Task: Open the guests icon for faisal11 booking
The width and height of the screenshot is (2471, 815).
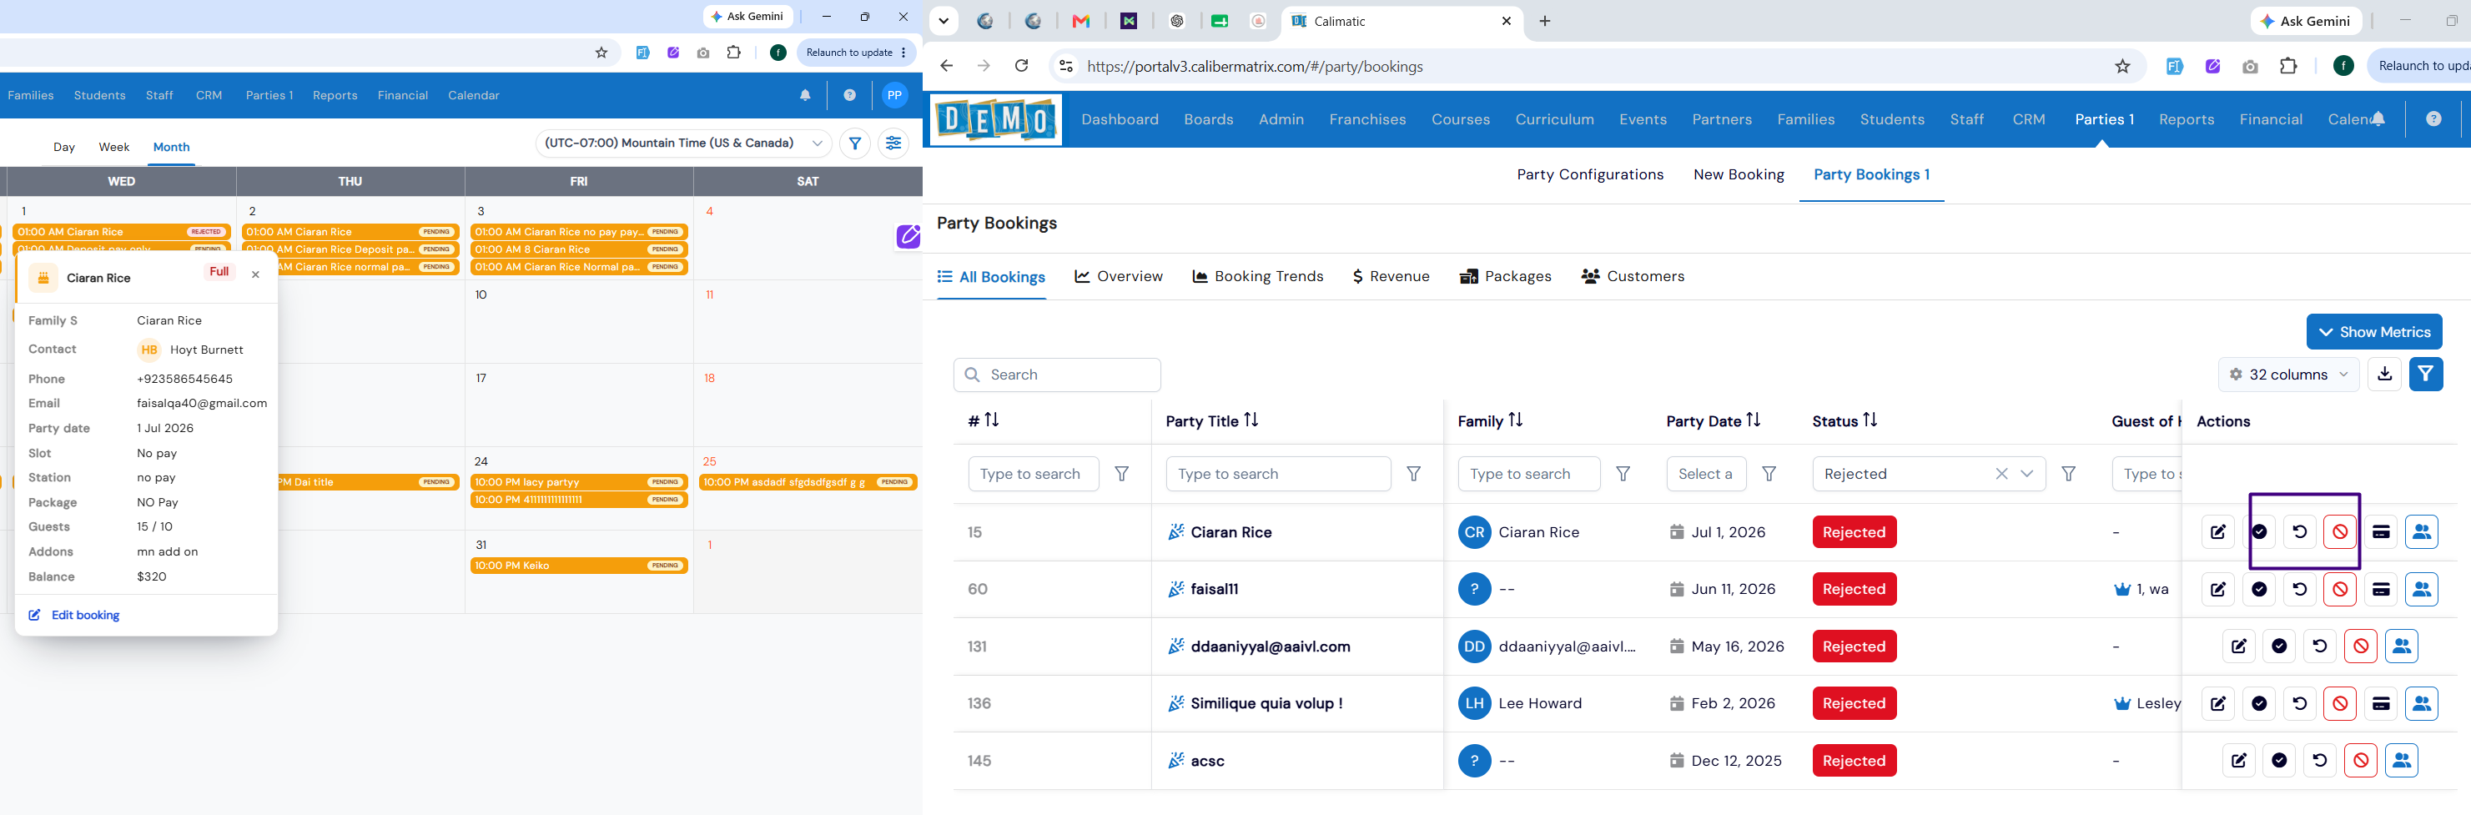Action: point(2421,589)
